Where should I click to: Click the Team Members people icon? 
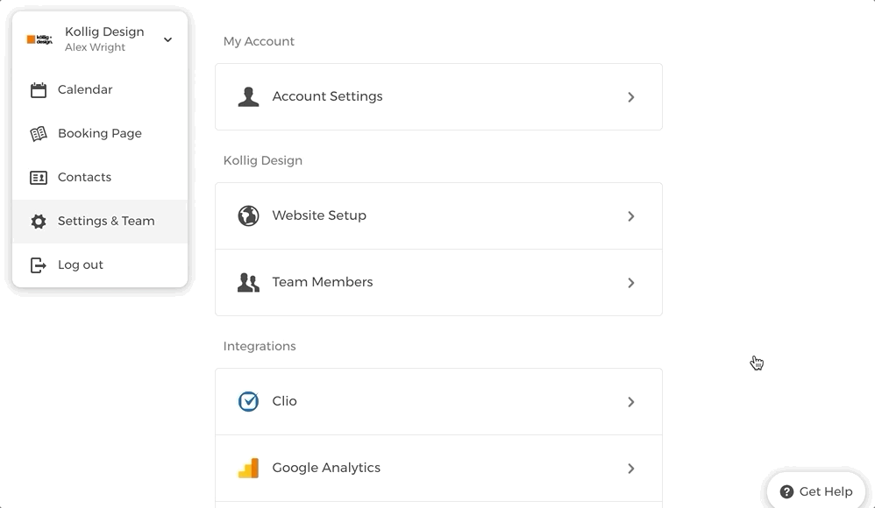248,283
